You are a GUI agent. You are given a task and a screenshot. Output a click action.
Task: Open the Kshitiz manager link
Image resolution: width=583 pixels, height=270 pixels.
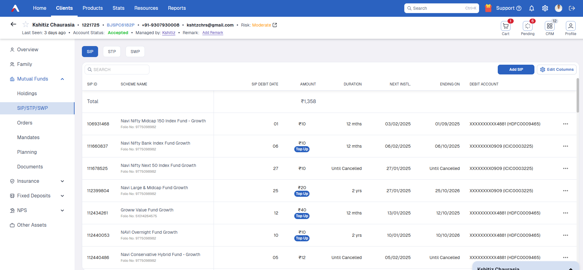[x=169, y=33]
